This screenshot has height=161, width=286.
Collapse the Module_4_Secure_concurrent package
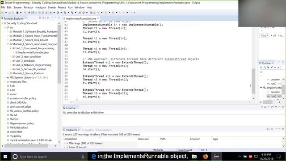(8, 44)
